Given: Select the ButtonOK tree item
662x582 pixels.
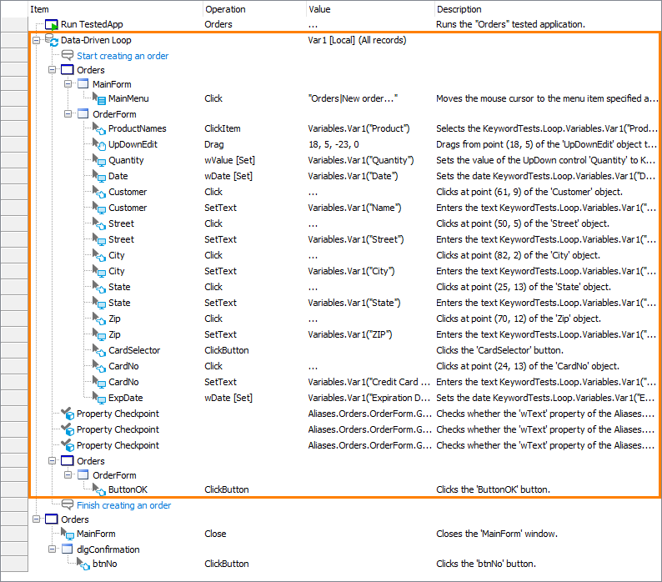Looking at the screenshot, I should pyautogui.click(x=128, y=489).
